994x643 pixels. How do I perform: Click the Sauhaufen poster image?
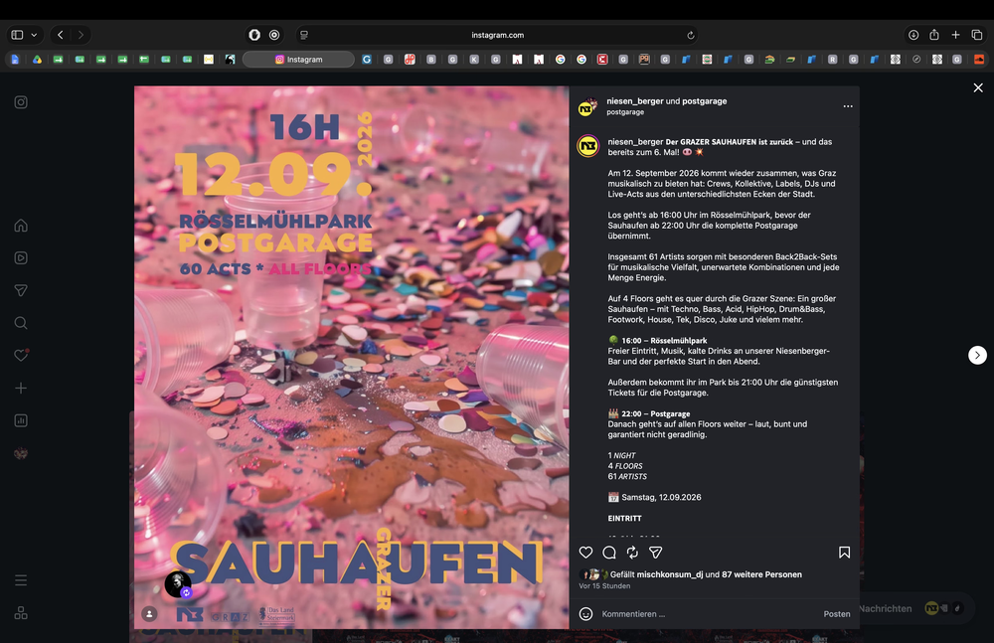coord(351,357)
